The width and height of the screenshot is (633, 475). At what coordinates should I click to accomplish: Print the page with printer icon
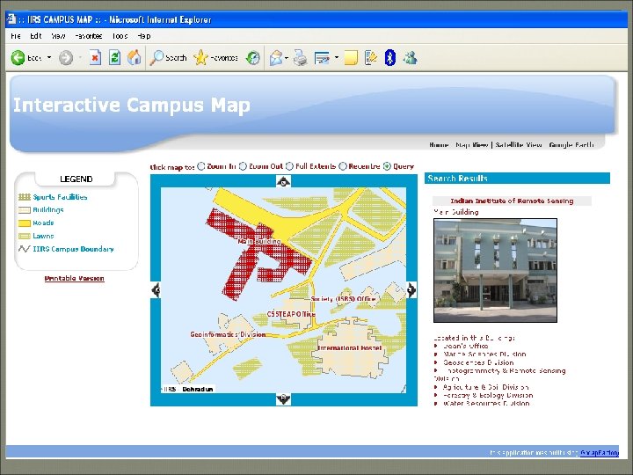[x=300, y=58]
